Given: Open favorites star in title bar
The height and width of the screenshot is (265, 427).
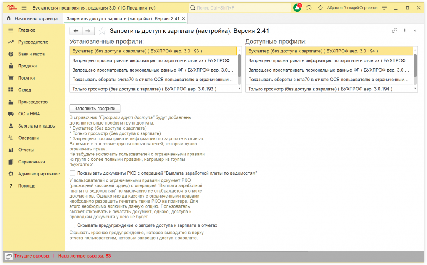Looking at the screenshot, I should [320, 8].
